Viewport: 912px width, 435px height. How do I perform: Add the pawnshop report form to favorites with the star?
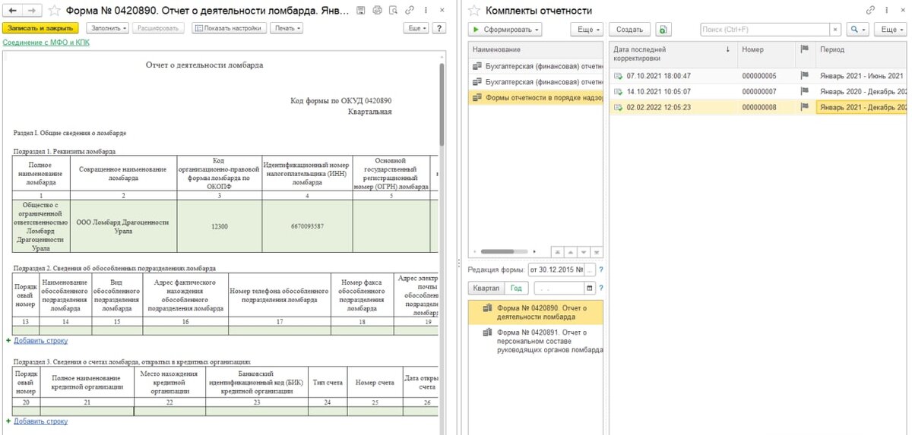pos(55,11)
